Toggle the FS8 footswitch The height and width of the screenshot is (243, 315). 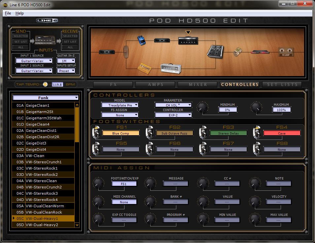click(257, 148)
